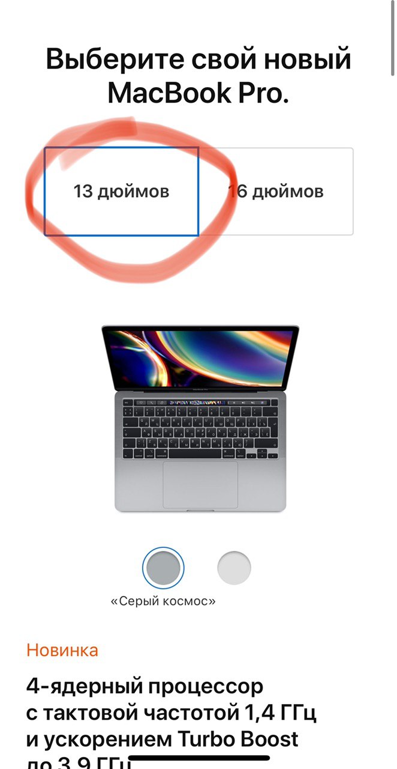
Task: Tap the trackpad of the pictured MacBook
Action: tap(200, 484)
